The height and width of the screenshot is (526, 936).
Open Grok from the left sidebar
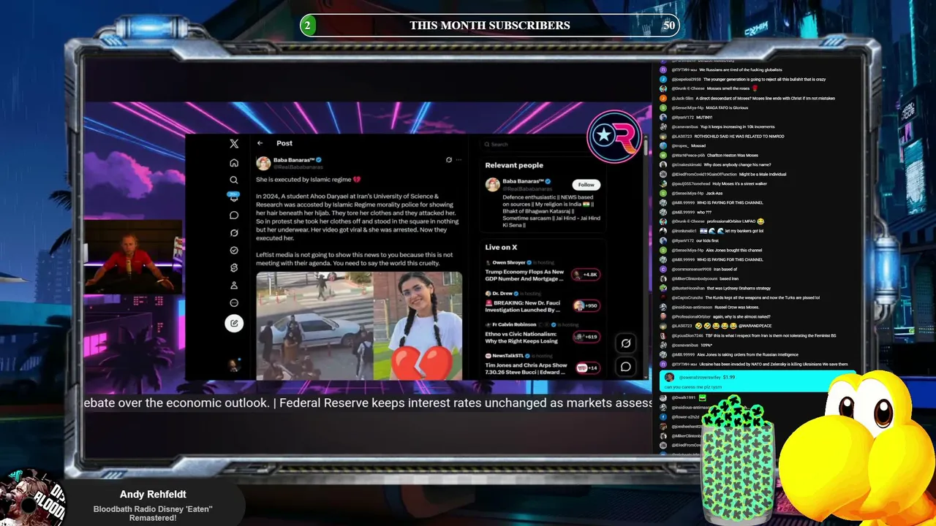click(234, 233)
